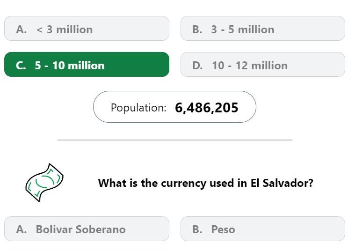Click the population figure 6,486,205

tap(206, 108)
